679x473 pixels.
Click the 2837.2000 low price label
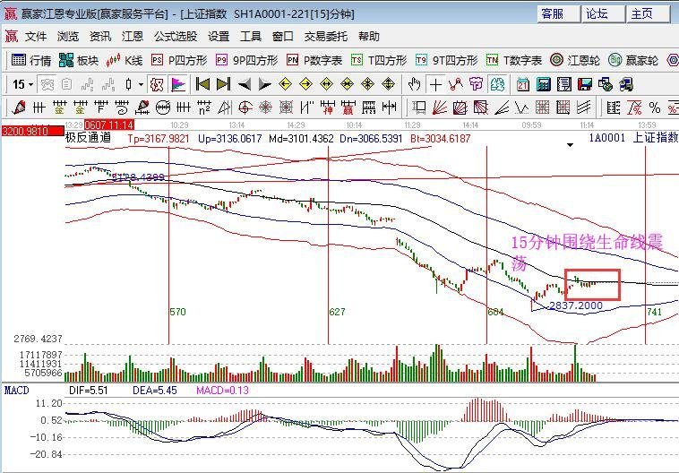coord(575,305)
